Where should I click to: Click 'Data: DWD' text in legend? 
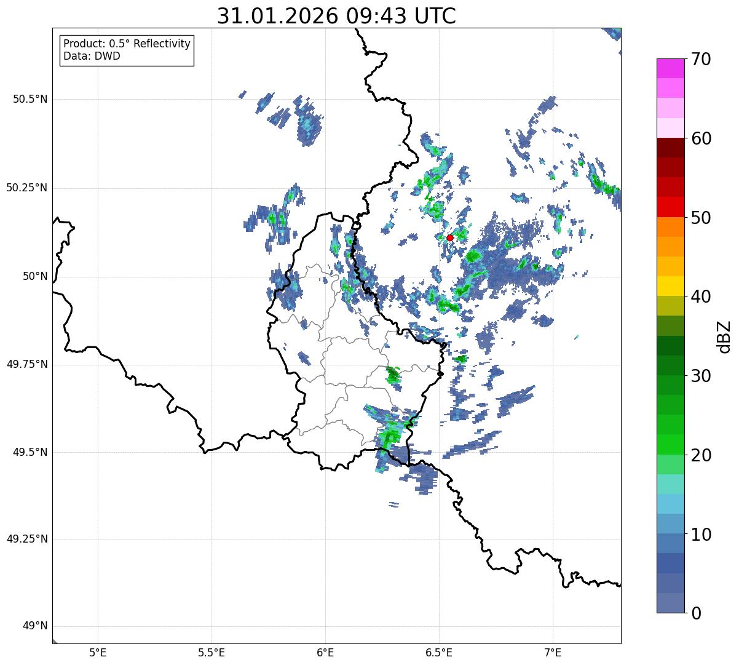click(x=92, y=56)
